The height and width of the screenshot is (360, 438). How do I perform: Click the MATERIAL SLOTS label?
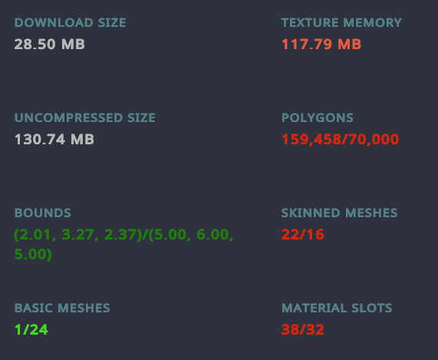(x=337, y=308)
